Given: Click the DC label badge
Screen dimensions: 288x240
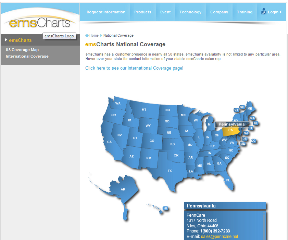Looking at the screenshot, I should [253, 141].
